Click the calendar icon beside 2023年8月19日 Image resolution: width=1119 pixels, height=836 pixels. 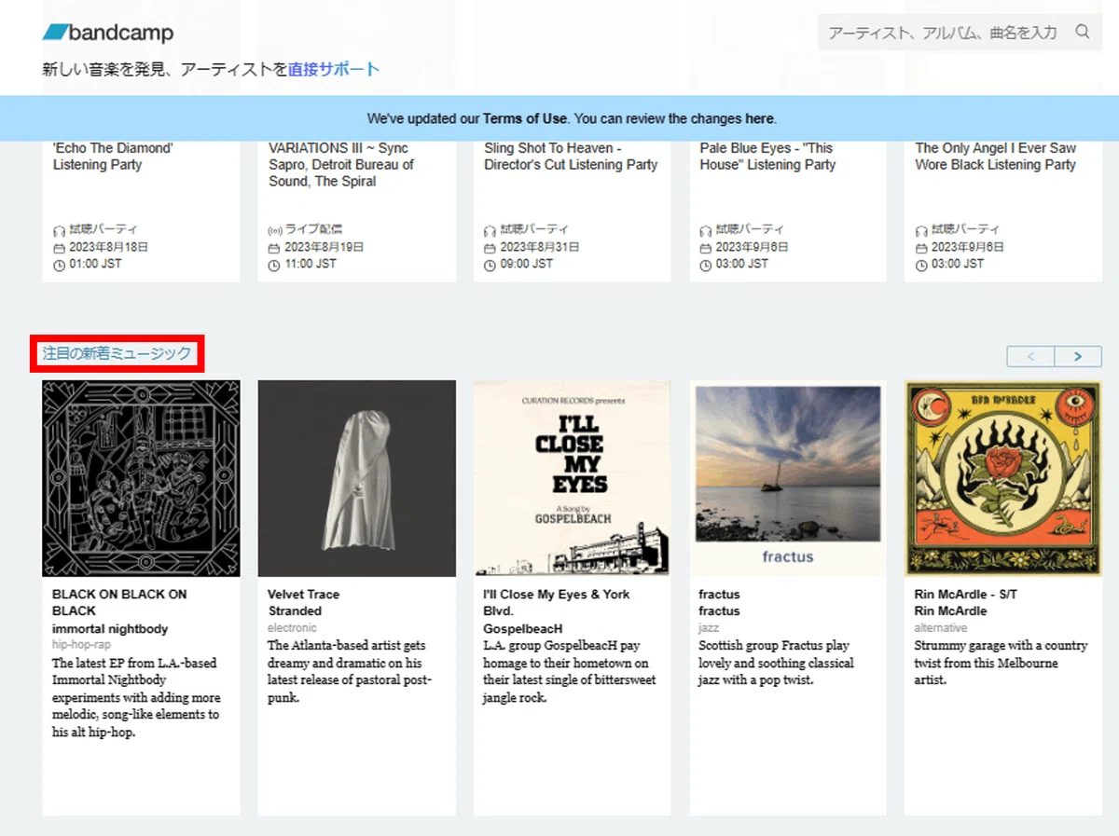click(x=274, y=248)
